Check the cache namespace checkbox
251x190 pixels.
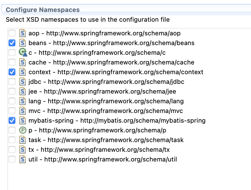click(x=12, y=62)
